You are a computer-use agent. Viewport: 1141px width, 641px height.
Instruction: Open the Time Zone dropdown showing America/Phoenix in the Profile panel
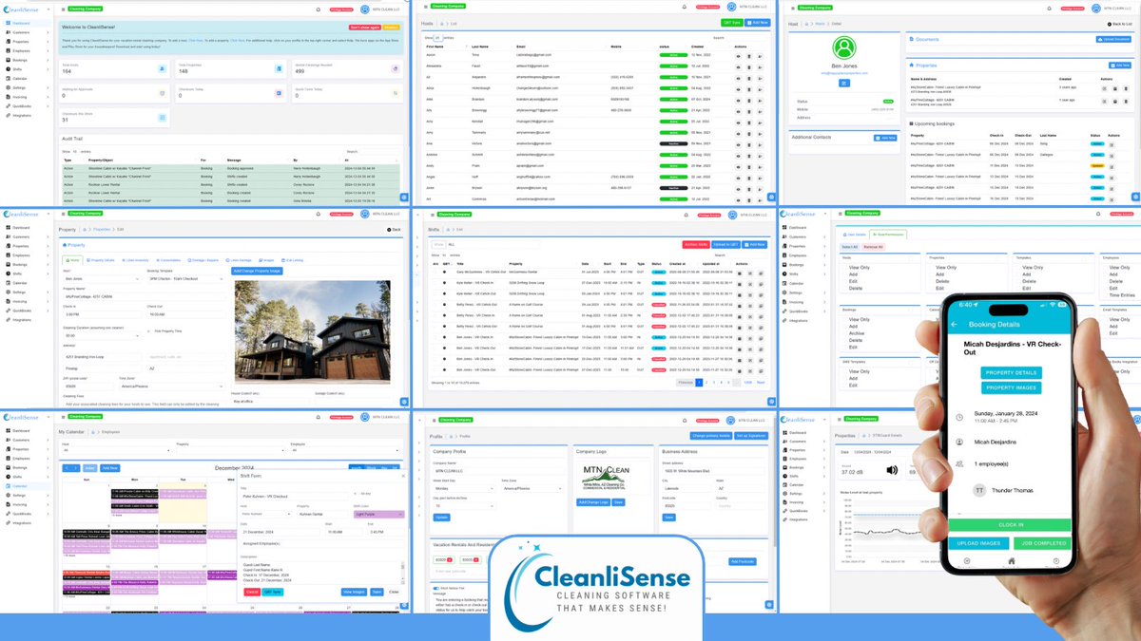(532, 488)
